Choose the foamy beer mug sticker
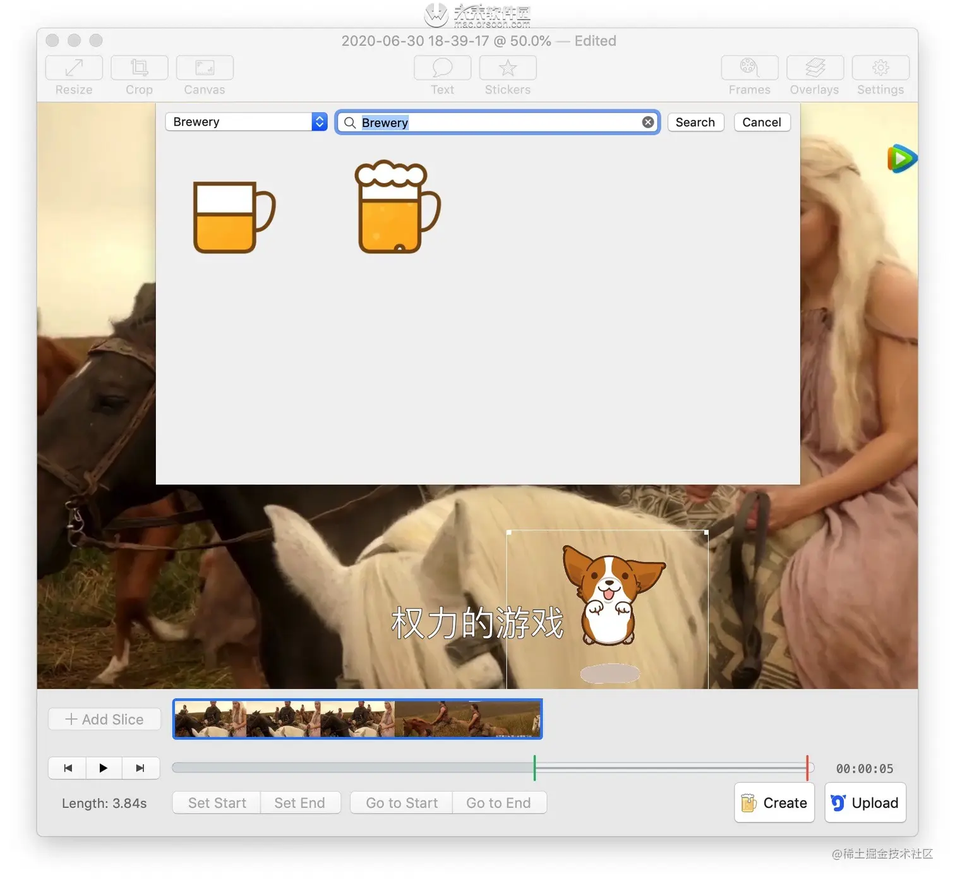955x882 pixels. click(x=398, y=207)
